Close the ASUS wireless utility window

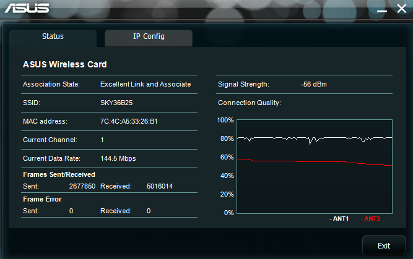point(402,9)
